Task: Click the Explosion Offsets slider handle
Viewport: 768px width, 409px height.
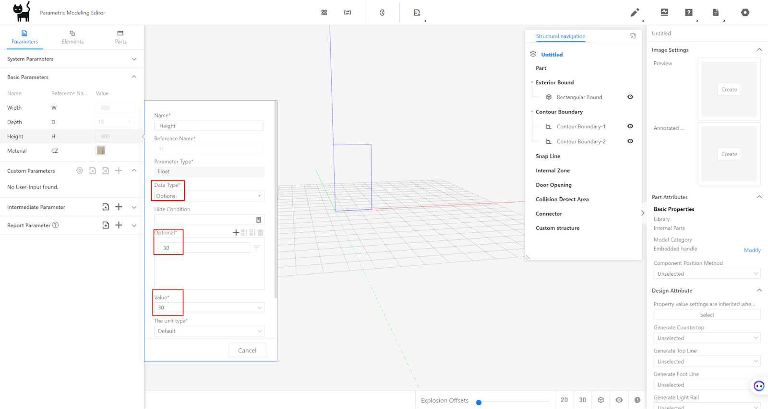Action: click(x=479, y=402)
